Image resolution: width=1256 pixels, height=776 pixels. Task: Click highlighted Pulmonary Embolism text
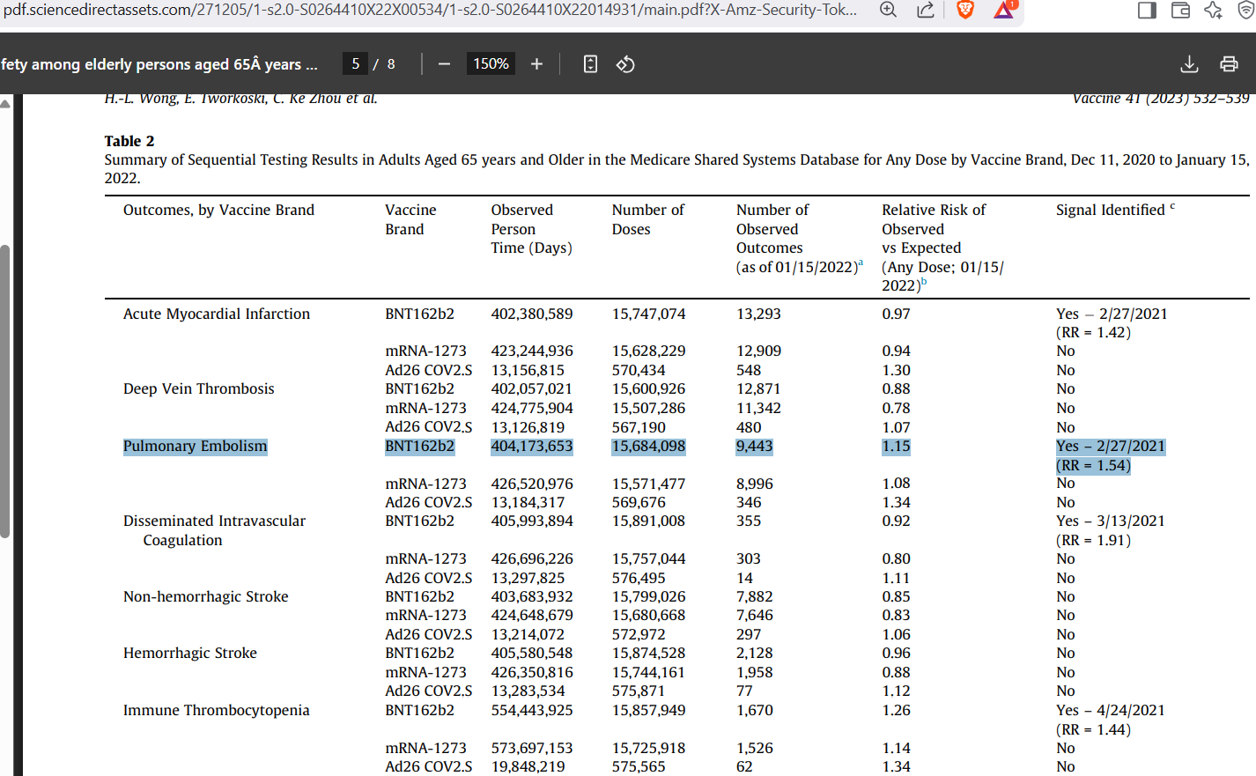[x=195, y=447]
